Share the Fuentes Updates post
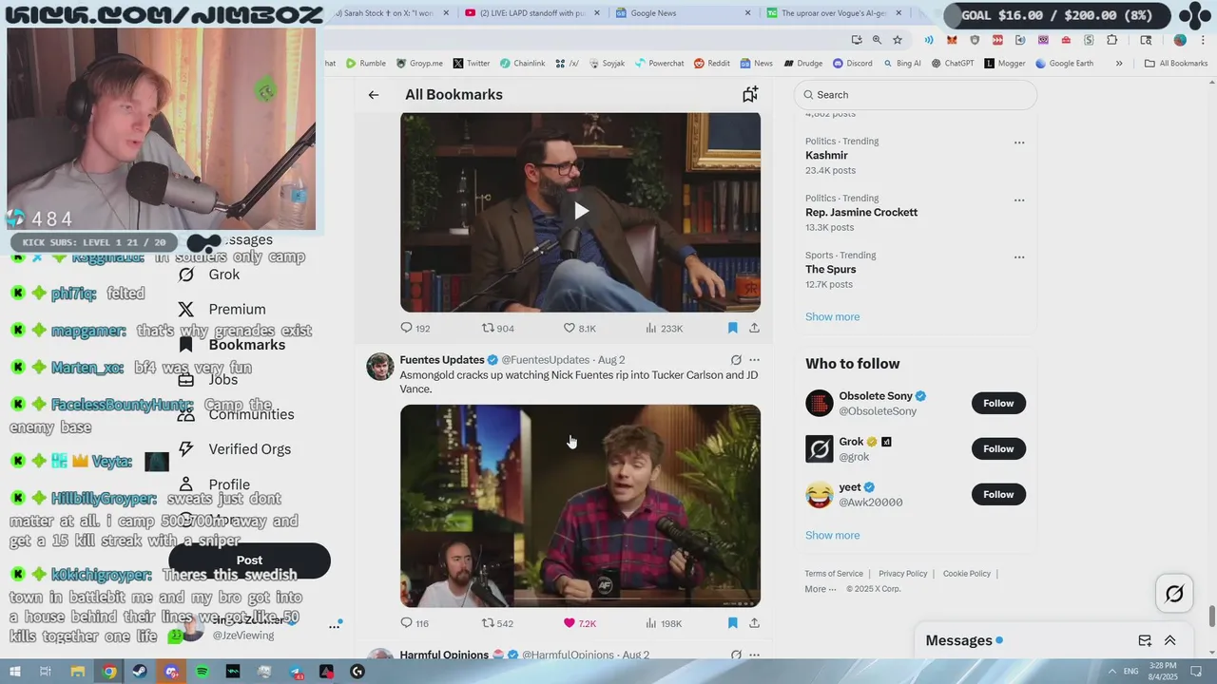The height and width of the screenshot is (684, 1217). [754, 623]
